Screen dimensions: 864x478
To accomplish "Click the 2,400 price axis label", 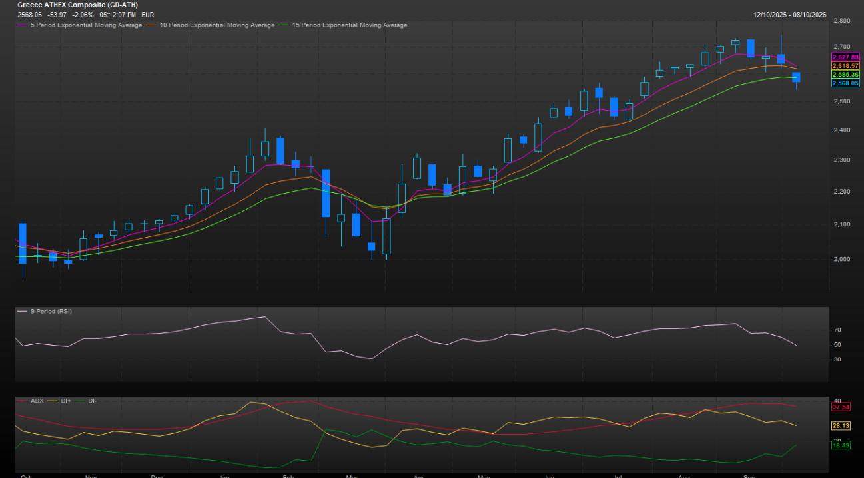I will [x=842, y=130].
